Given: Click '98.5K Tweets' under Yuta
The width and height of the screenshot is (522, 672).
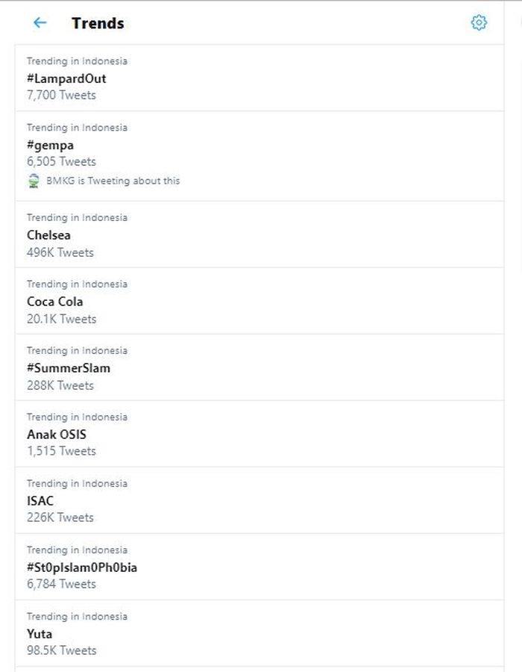Looking at the screenshot, I should (x=60, y=651).
